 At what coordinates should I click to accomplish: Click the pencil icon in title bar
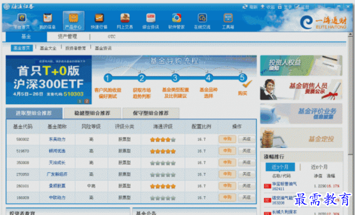(x=297, y=6)
